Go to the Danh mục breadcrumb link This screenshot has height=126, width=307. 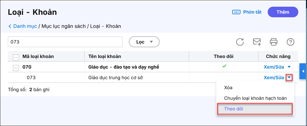click(25, 26)
